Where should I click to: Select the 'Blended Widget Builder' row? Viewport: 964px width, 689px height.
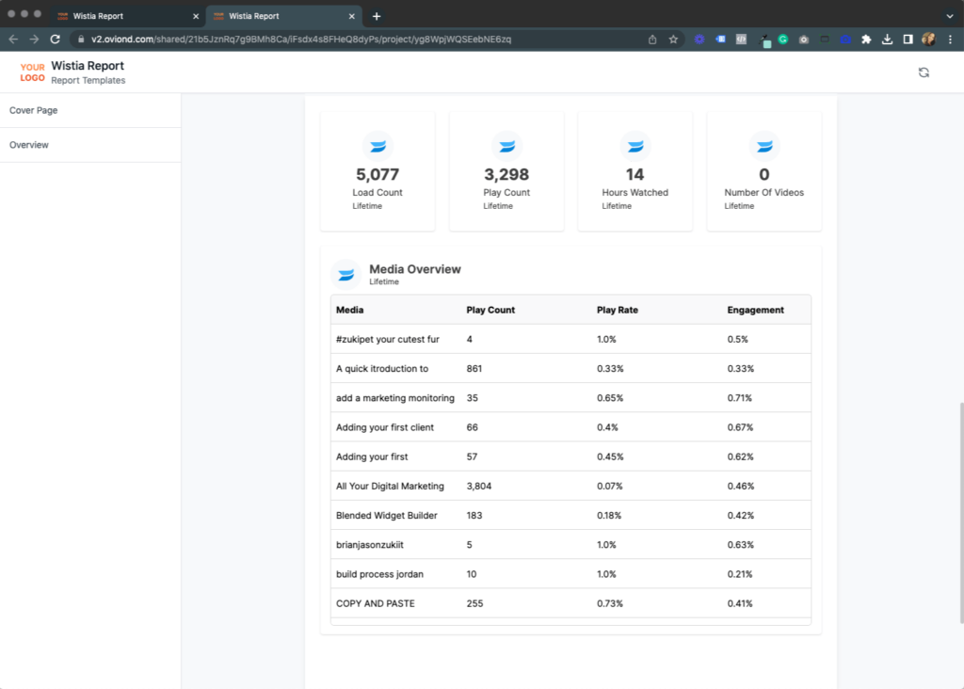pyautogui.click(x=570, y=516)
